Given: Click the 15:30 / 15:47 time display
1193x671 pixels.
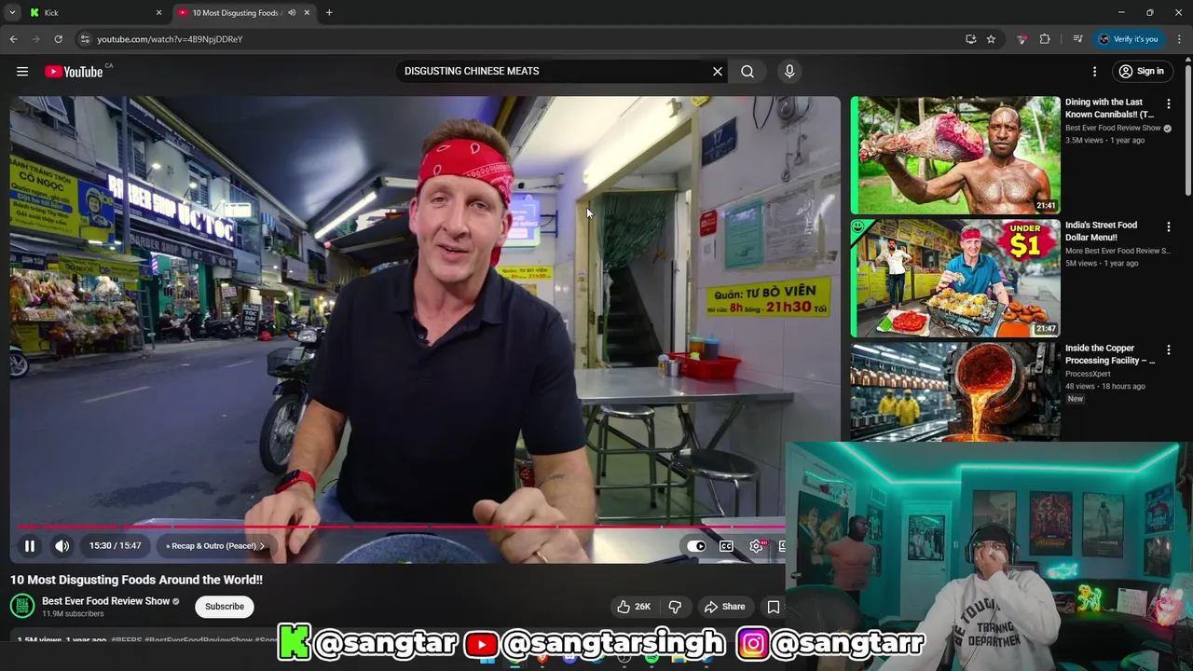Looking at the screenshot, I should pyautogui.click(x=116, y=546).
